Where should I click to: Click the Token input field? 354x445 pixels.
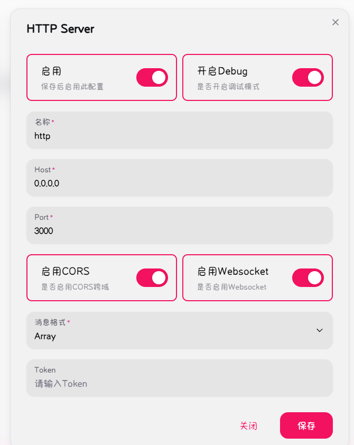click(x=180, y=384)
